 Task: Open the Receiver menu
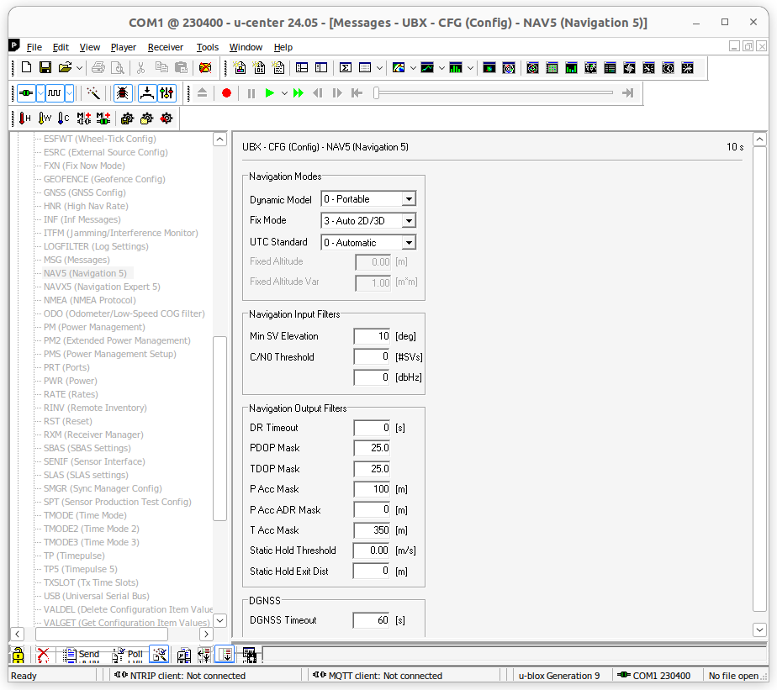[x=166, y=47]
